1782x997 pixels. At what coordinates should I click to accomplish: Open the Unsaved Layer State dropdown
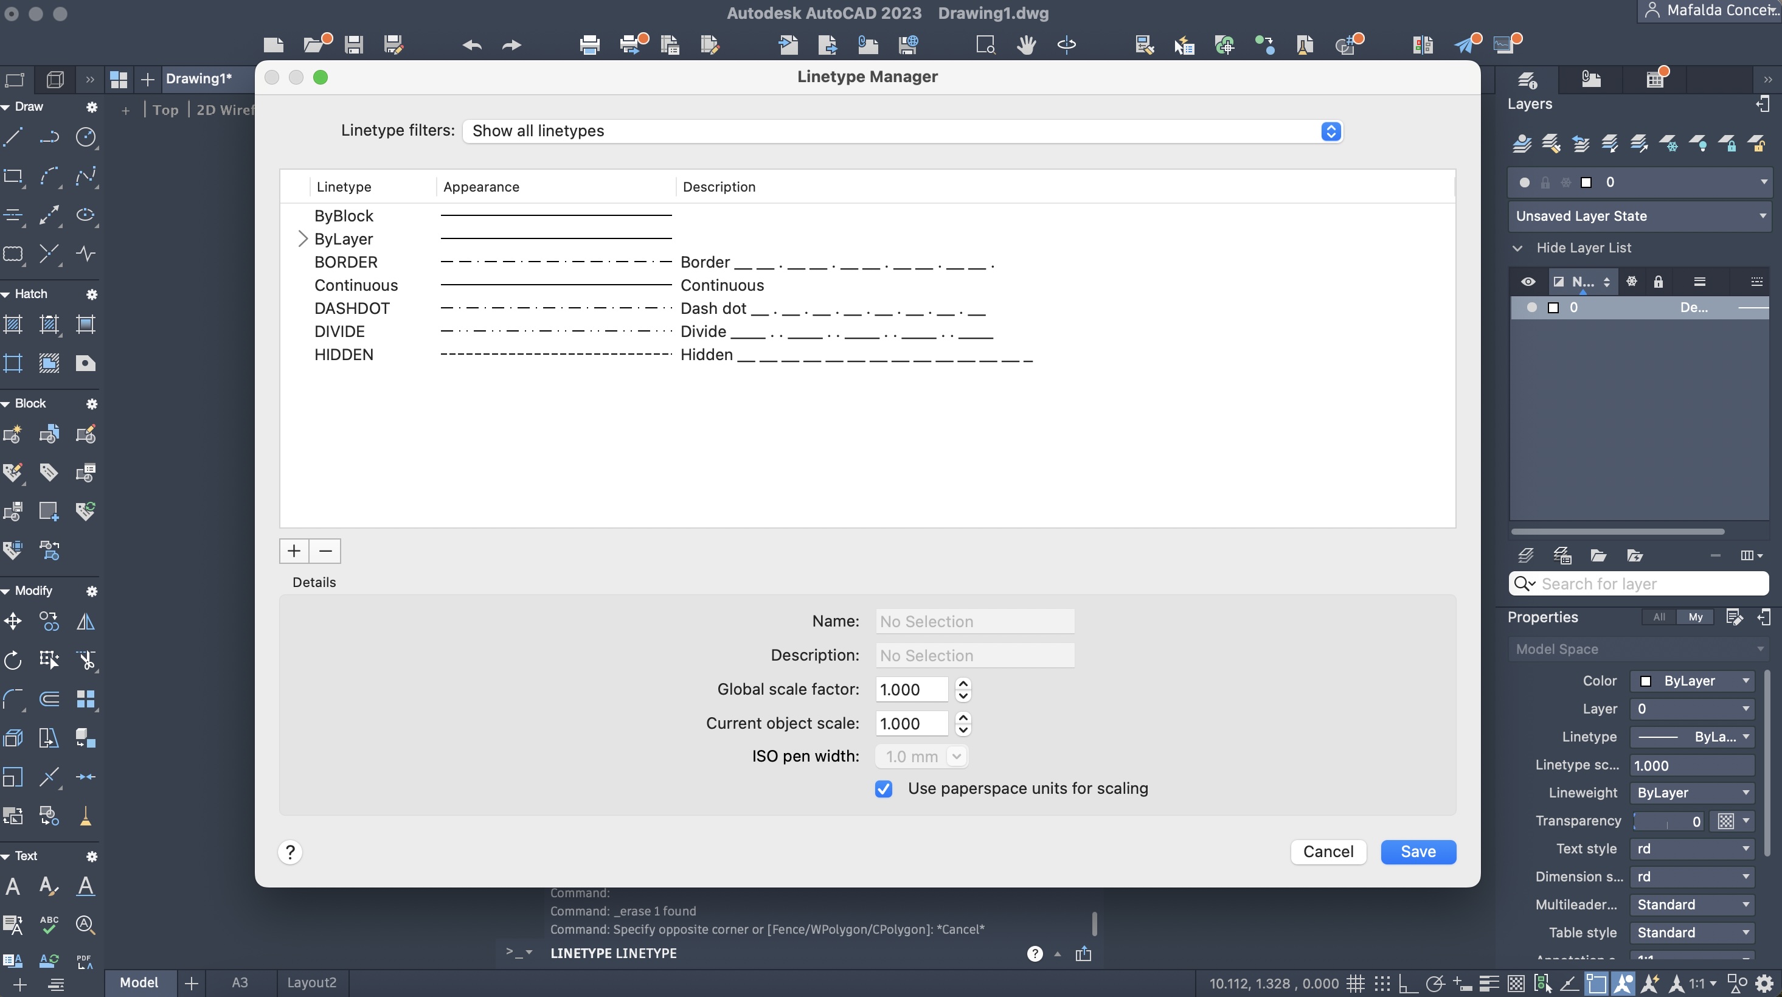click(1637, 216)
